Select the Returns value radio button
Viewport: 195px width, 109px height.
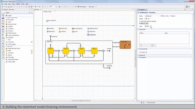140,24
